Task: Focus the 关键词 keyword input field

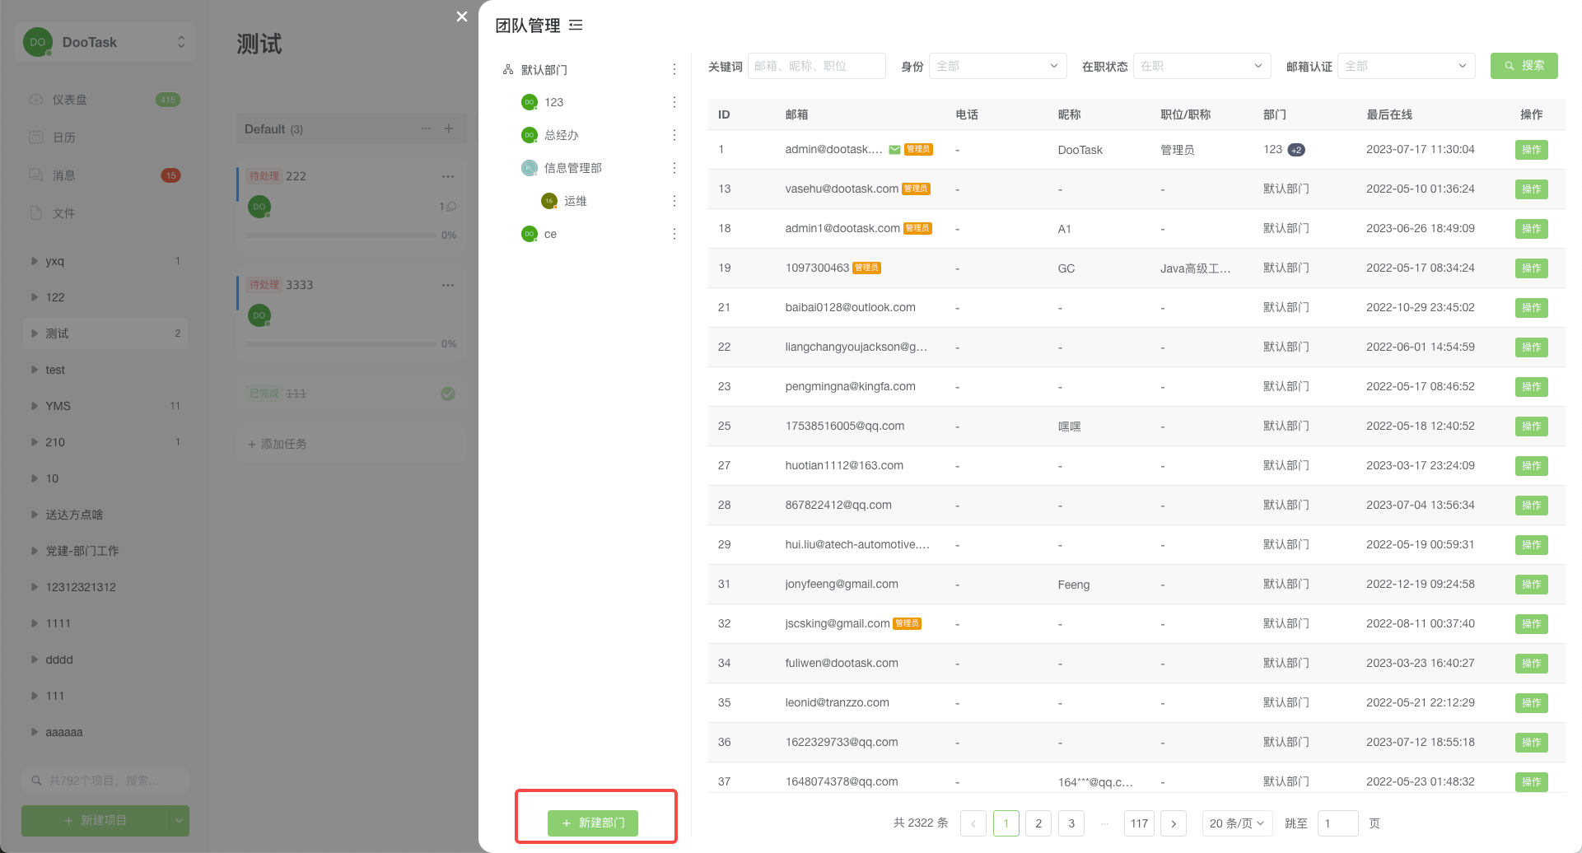Action: (816, 66)
